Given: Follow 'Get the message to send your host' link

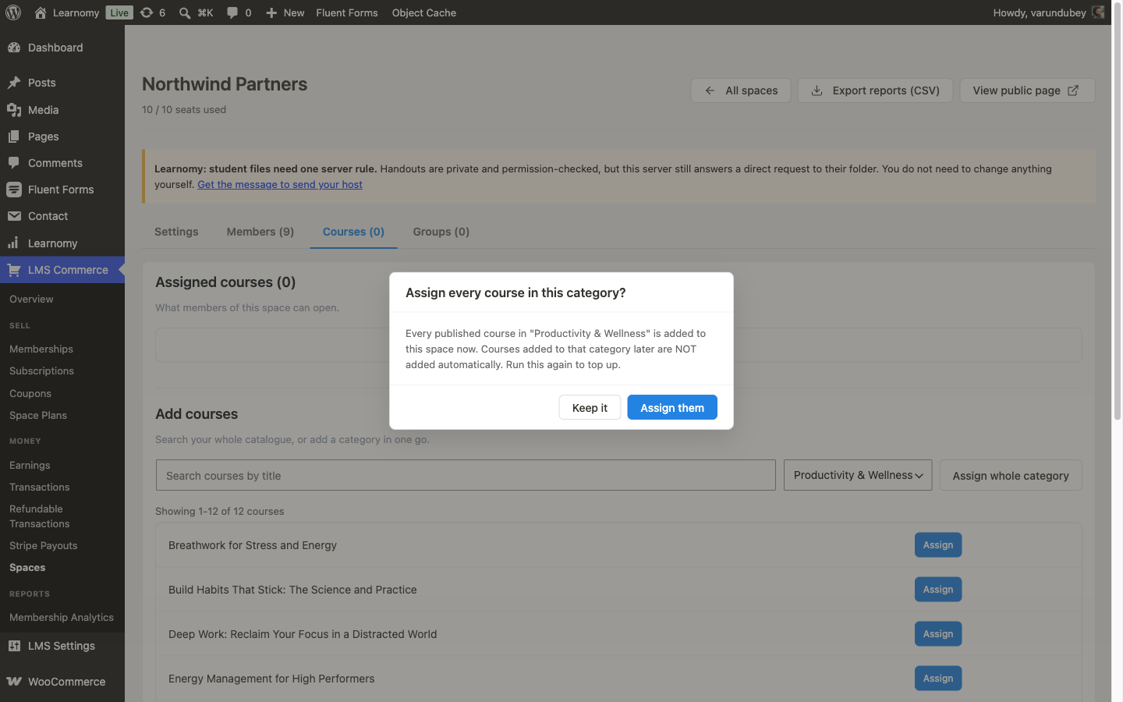Looking at the screenshot, I should 280,184.
